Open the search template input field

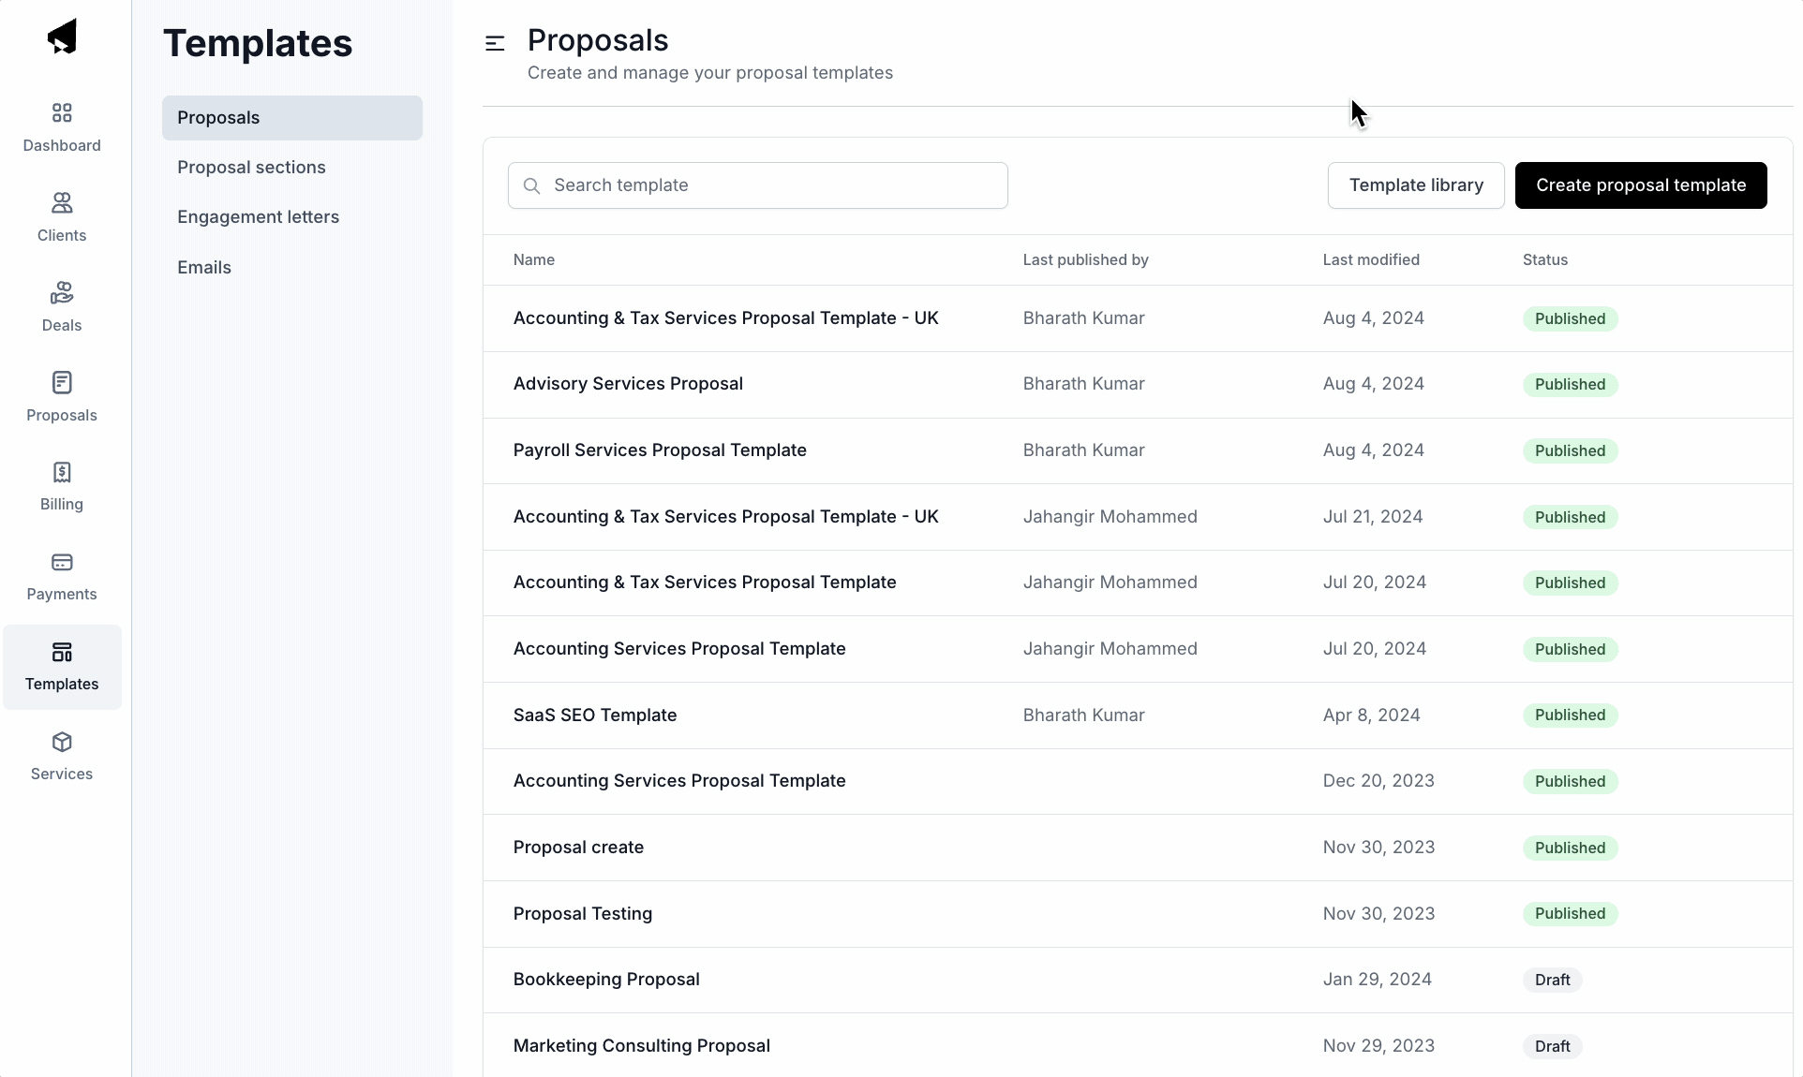point(758,184)
